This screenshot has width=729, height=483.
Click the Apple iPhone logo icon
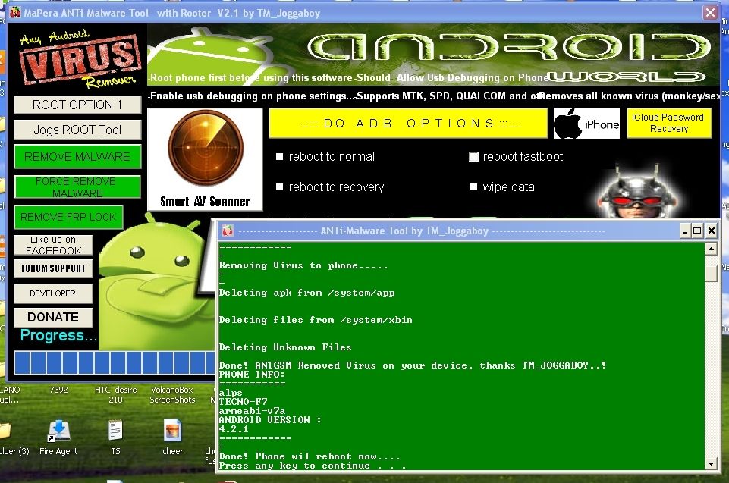pyautogui.click(x=586, y=124)
